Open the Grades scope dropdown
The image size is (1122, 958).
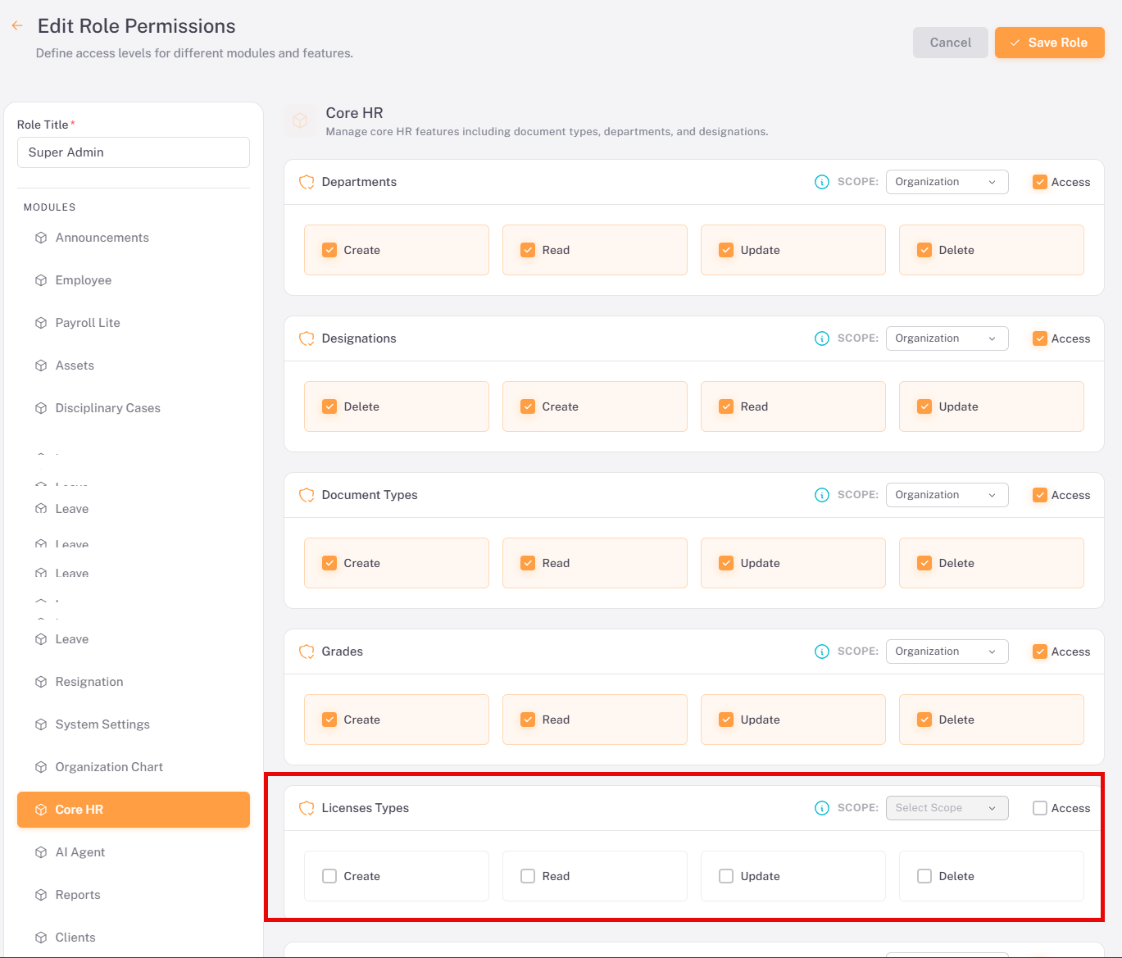coord(947,652)
